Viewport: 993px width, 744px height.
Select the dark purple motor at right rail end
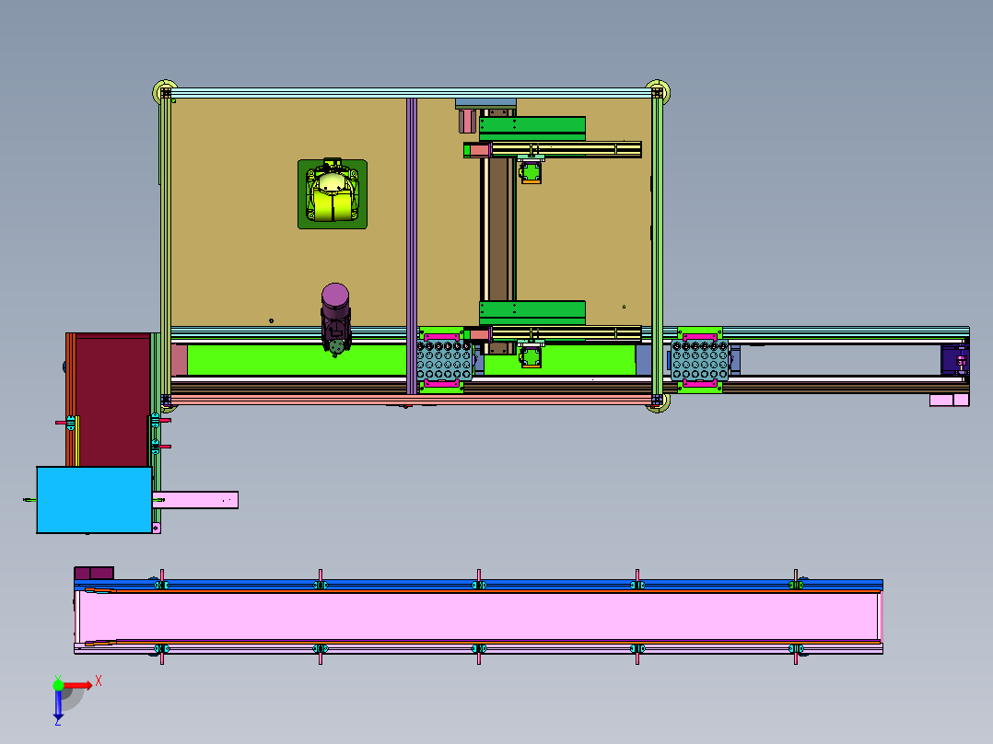(955, 360)
